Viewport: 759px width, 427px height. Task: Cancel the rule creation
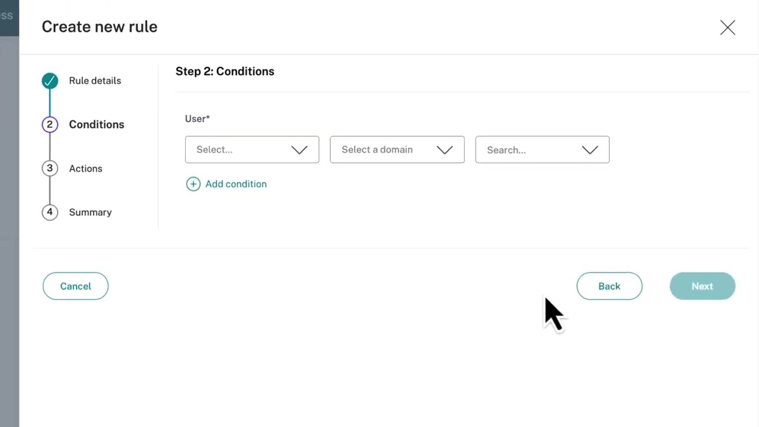coord(75,286)
